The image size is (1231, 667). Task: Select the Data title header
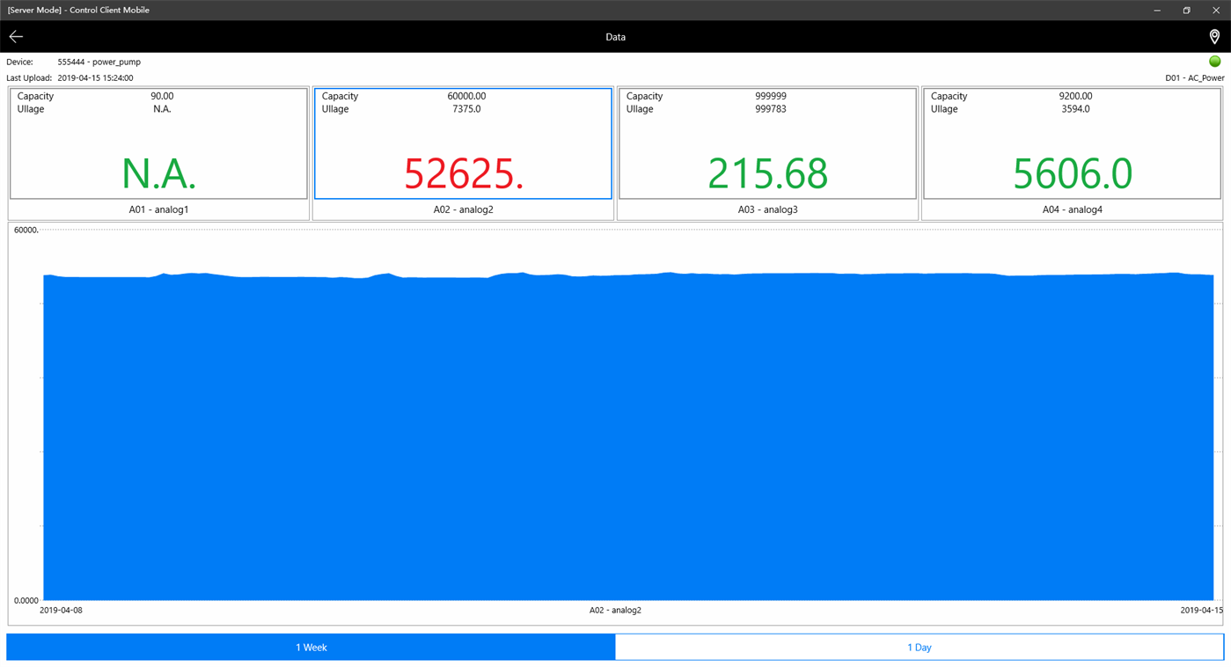click(x=615, y=36)
